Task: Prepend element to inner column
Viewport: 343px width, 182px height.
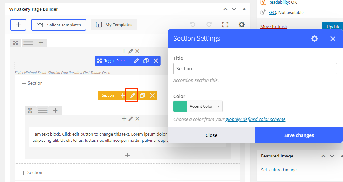Action: [124, 119]
